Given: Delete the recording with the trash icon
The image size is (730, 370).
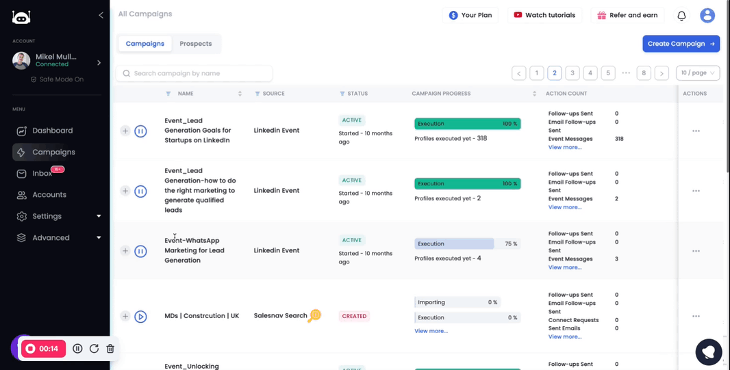Looking at the screenshot, I should pyautogui.click(x=110, y=349).
